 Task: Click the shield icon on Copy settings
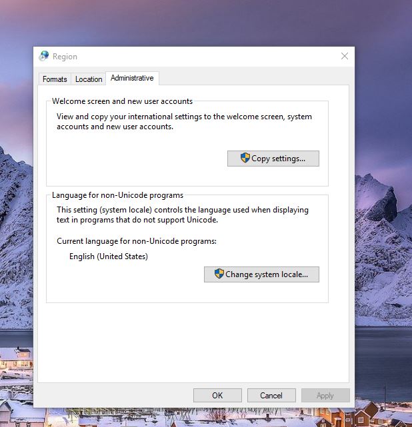point(245,158)
